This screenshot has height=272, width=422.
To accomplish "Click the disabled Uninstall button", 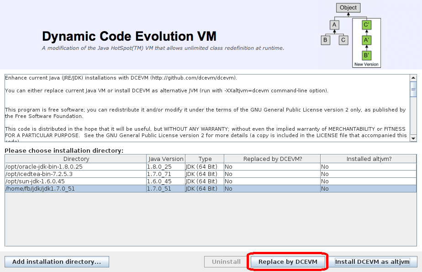I will coord(226,262).
